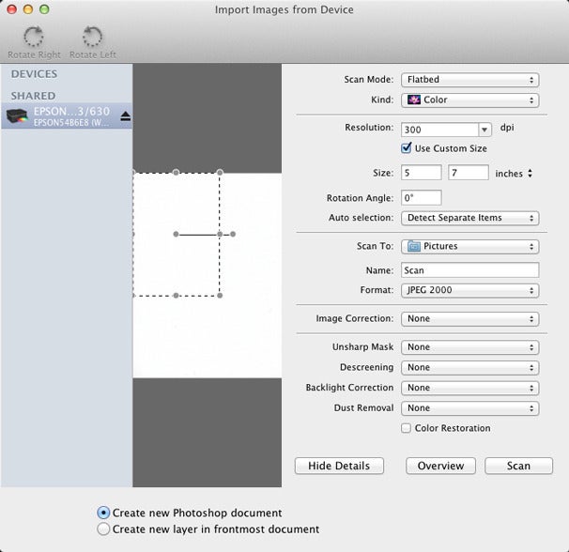Click the bottom-middle handle of the selection box
Screen dimensions: 569x552
click(x=176, y=296)
